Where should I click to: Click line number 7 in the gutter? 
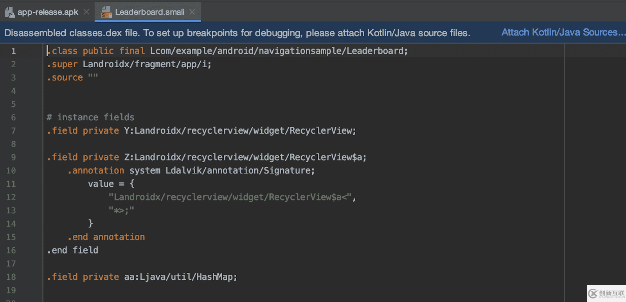click(13, 130)
